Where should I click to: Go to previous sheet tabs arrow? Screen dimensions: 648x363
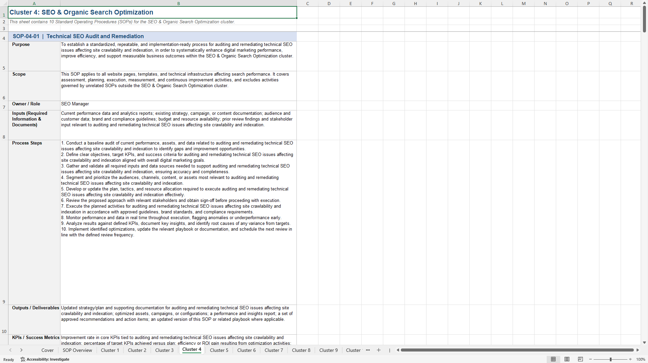point(10,350)
